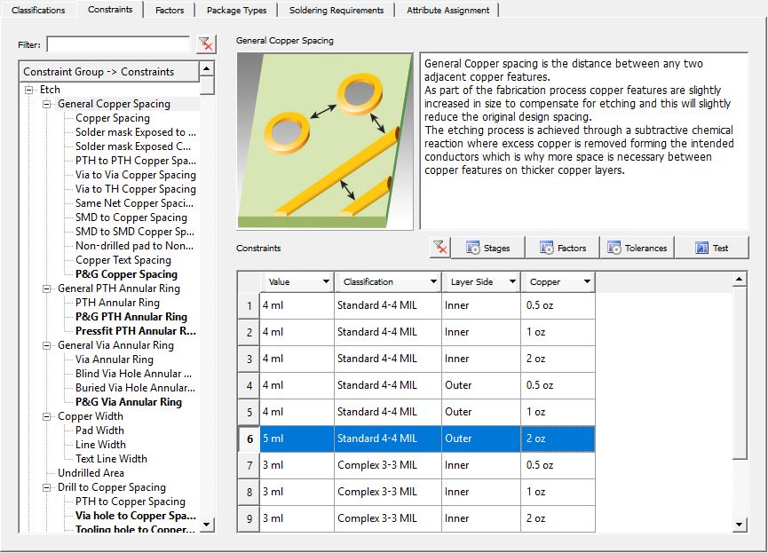The width and height of the screenshot is (768, 553).
Task: Collapse the Etch tree node
Action: pyautogui.click(x=29, y=90)
